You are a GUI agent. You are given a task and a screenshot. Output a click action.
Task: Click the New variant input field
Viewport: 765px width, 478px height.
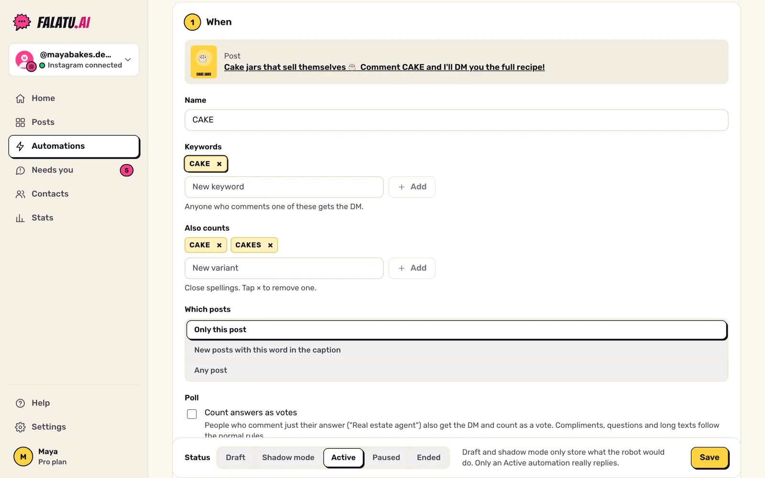pos(284,268)
